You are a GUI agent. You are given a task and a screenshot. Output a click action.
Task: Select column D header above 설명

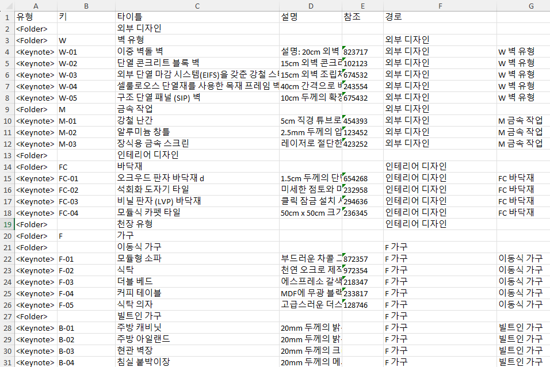coord(311,6)
